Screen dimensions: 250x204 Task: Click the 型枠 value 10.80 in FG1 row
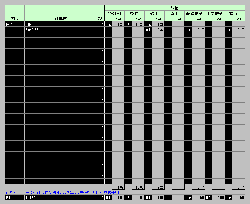(138, 24)
